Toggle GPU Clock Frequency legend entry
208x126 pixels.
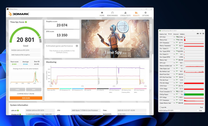140,90
